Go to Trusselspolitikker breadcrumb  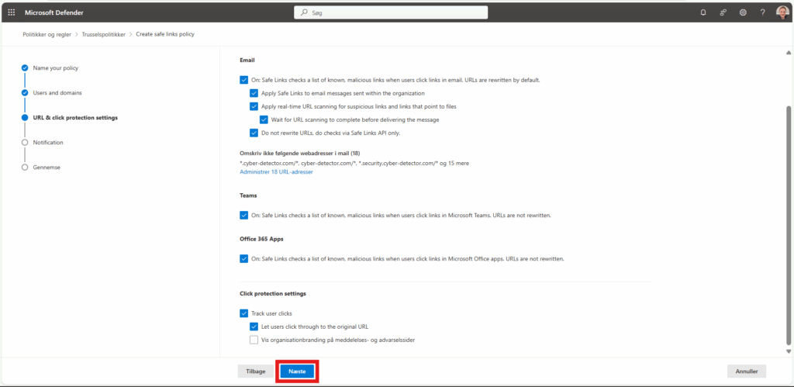104,34
